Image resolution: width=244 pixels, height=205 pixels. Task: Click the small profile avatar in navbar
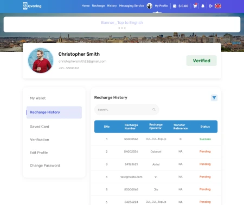point(149,6)
